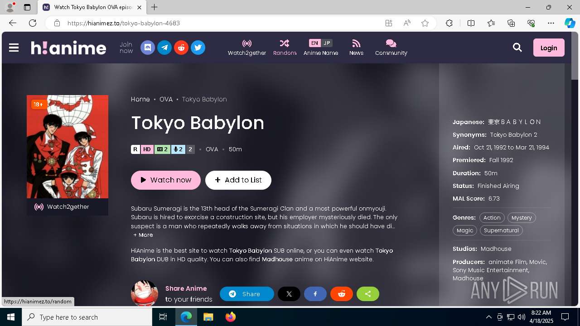The image size is (580, 326).
Task: View site information lock icon
Action: tap(57, 23)
